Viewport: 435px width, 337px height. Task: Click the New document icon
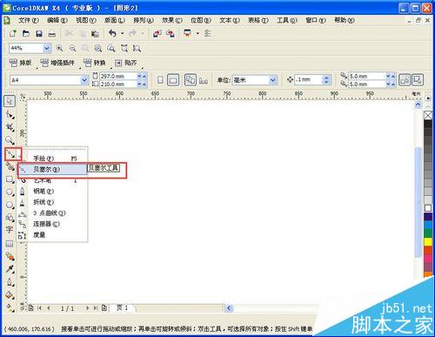click(x=13, y=34)
